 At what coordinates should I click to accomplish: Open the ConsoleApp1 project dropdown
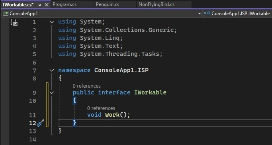pos(200,14)
